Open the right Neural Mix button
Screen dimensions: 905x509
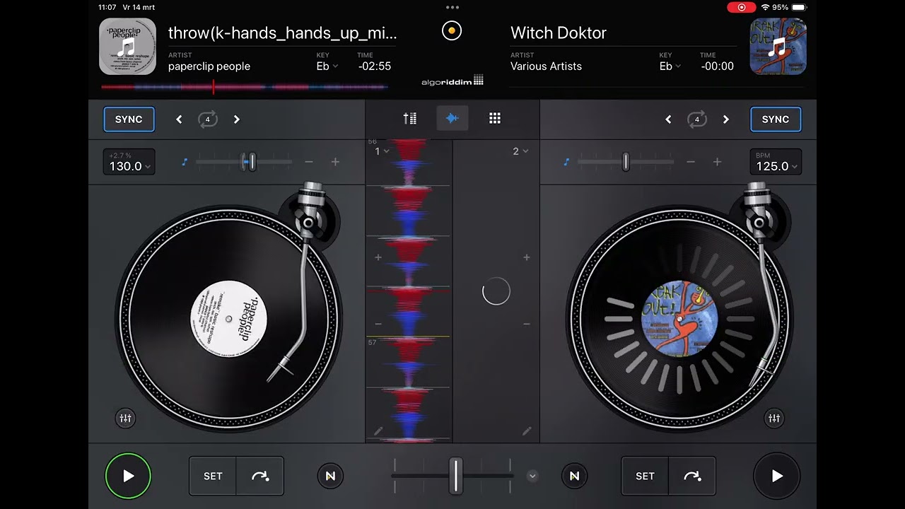[x=574, y=476]
